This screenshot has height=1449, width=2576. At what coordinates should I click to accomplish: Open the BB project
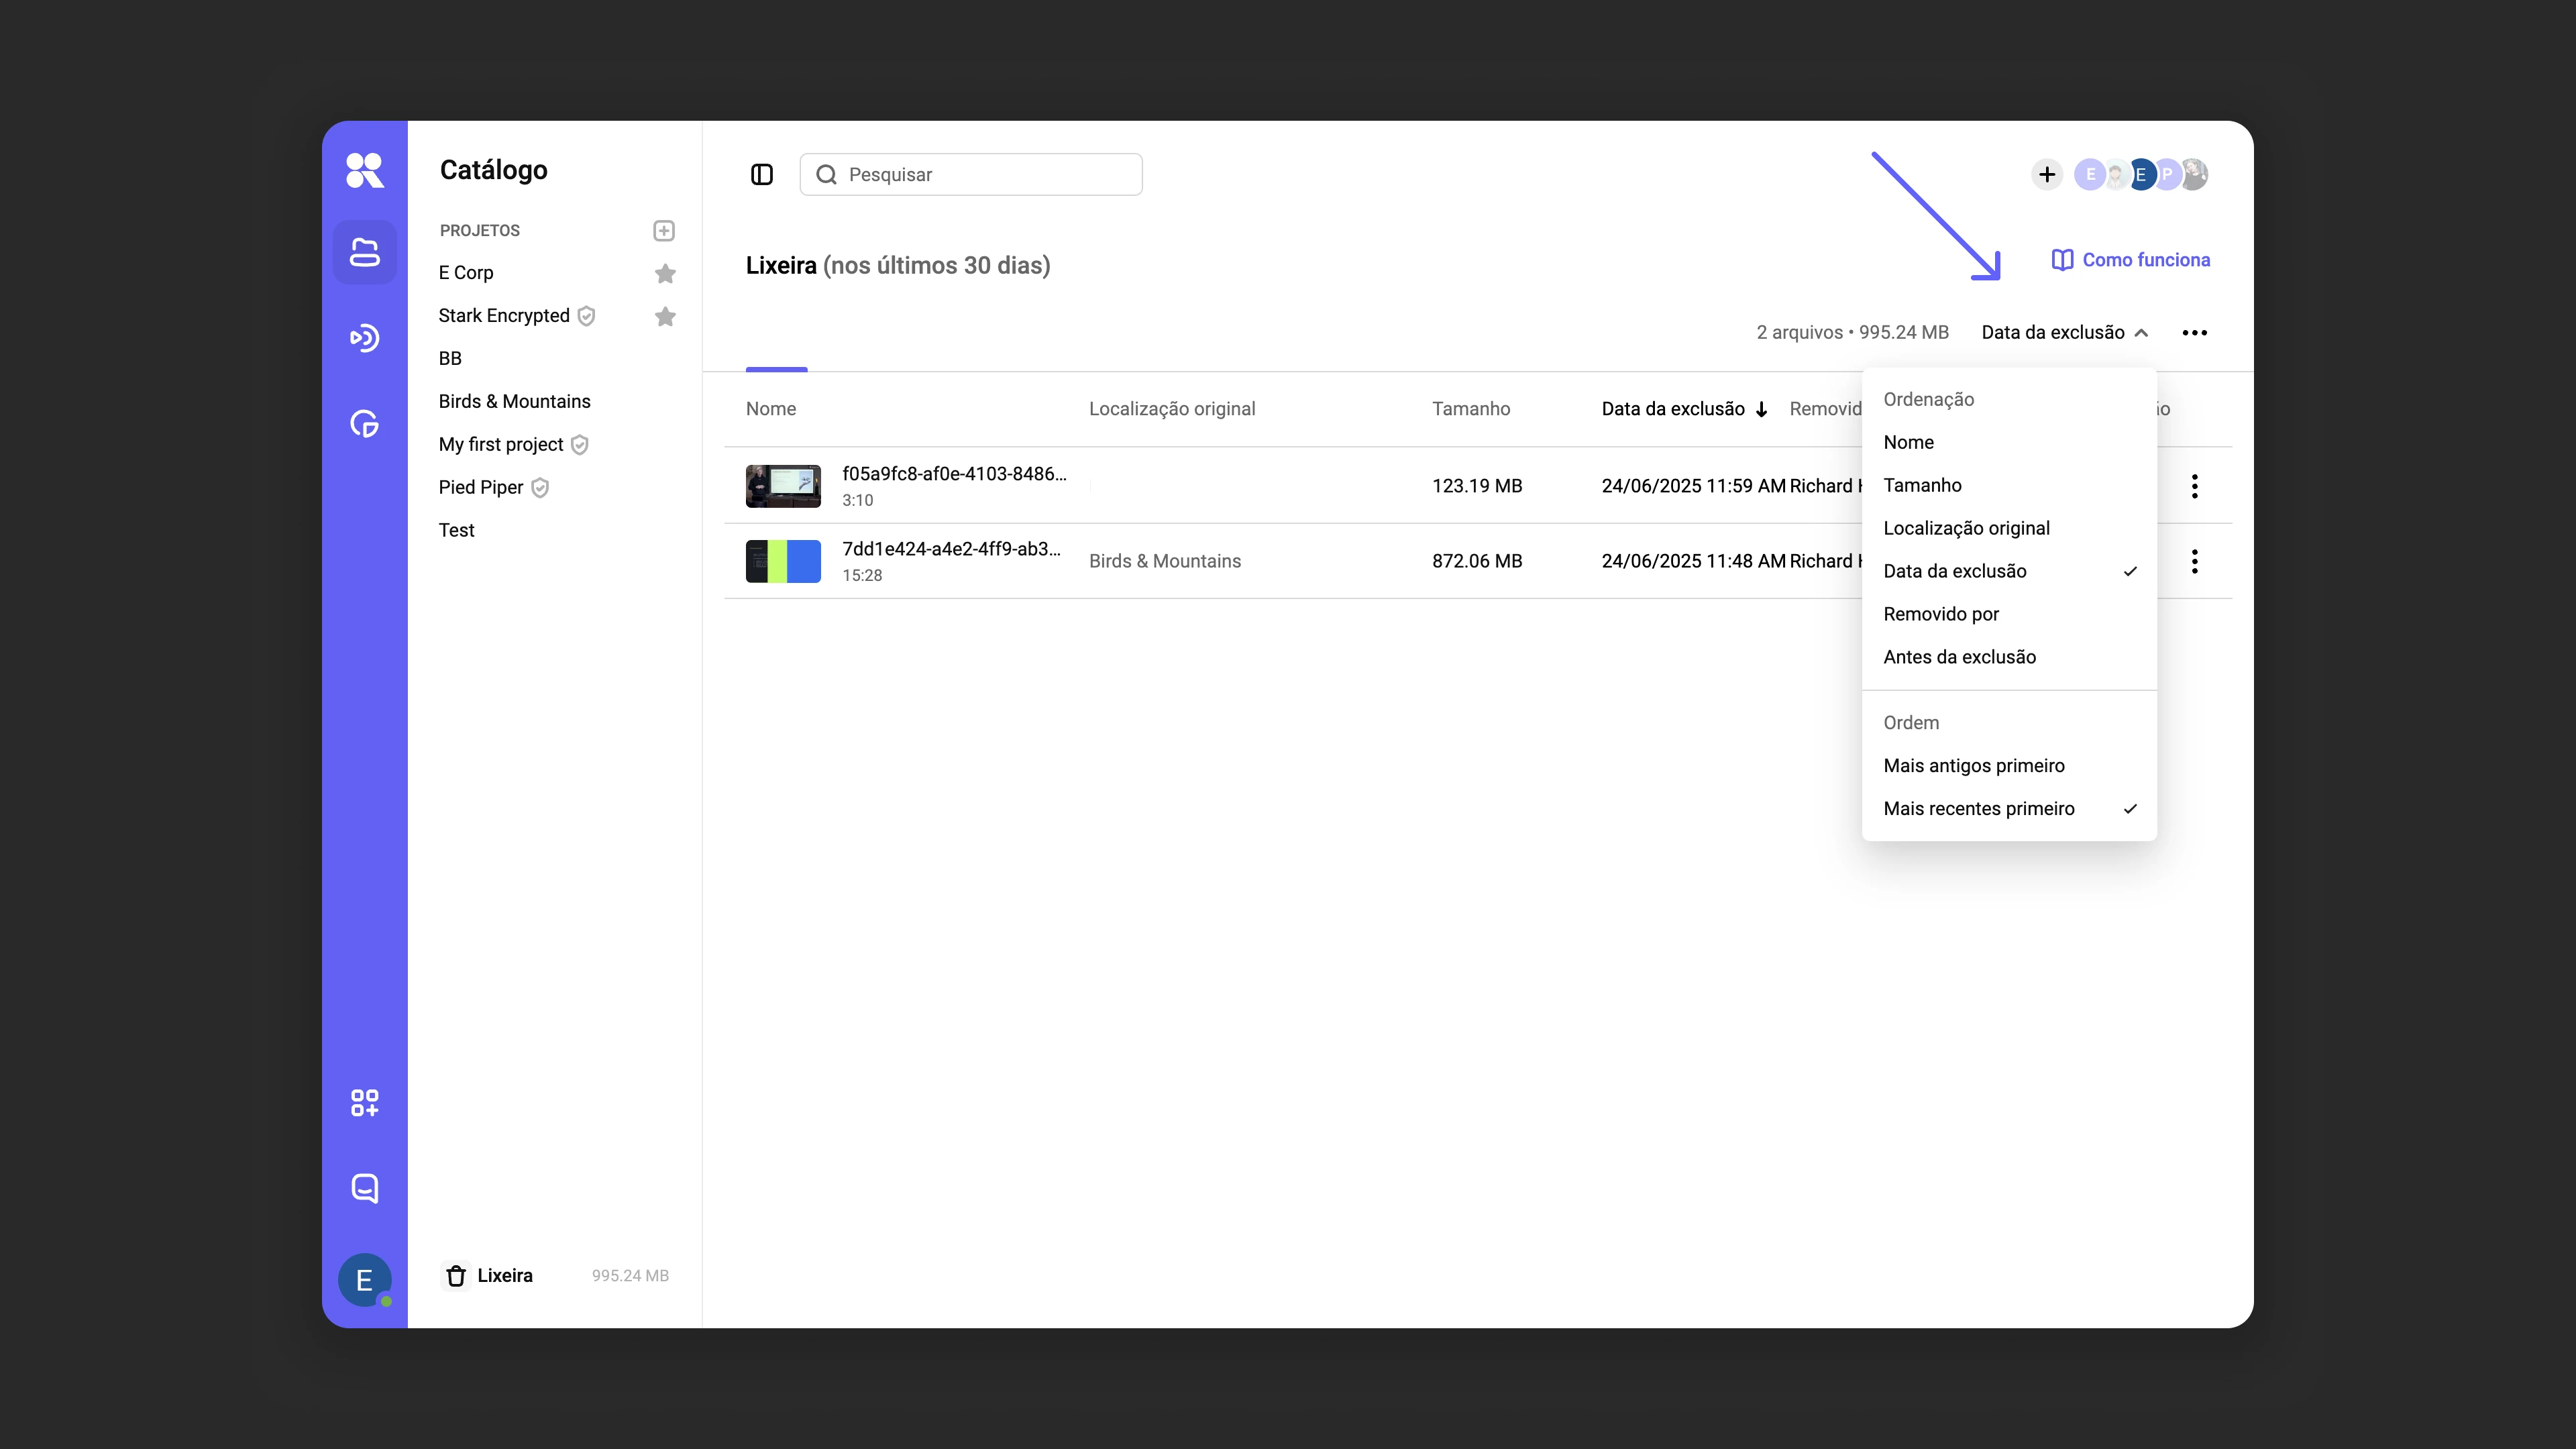(450, 359)
